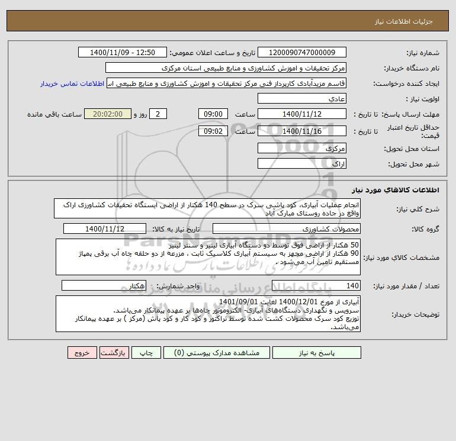Viewport: 456px width, 441px height.
Task: Open اطلاعات تماس خریدار link
Action: [x=72, y=83]
